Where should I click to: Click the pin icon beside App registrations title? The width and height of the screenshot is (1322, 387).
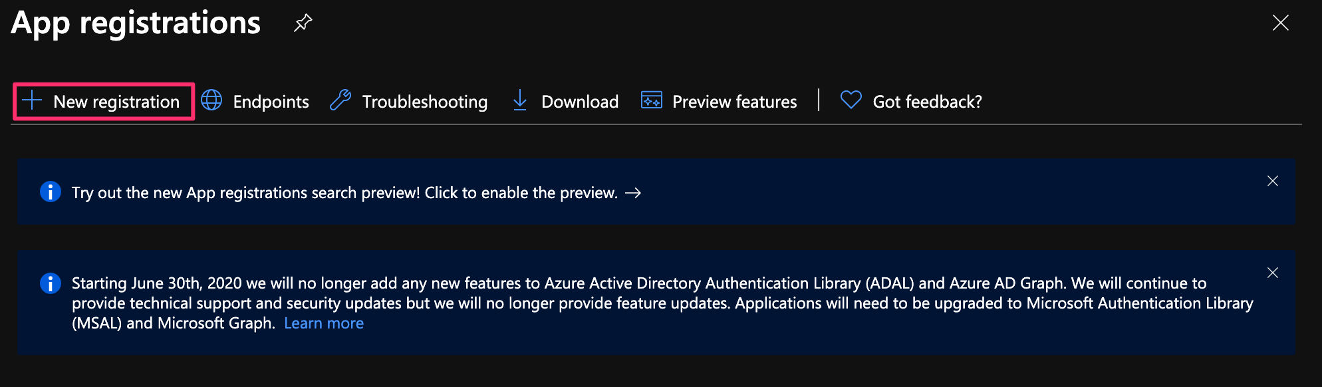click(x=303, y=22)
